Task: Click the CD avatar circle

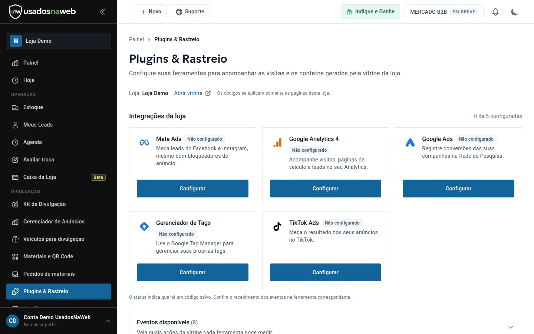Action: pyautogui.click(x=13, y=321)
